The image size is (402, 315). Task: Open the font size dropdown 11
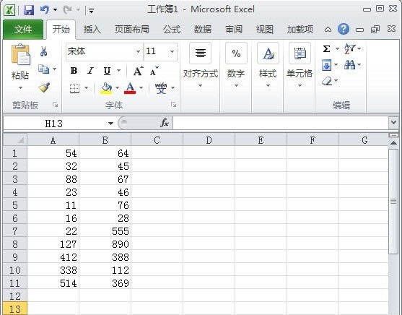(x=172, y=51)
